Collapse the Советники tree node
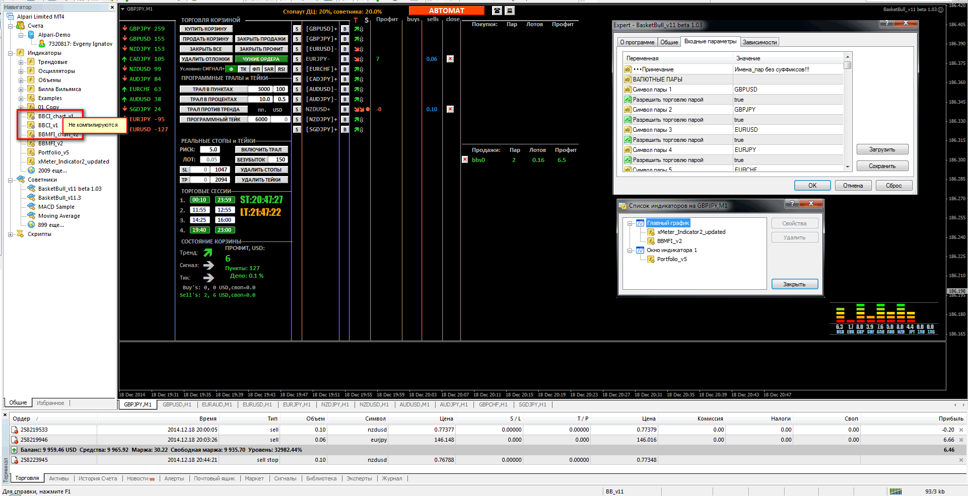Image resolution: width=968 pixels, height=496 pixels. [11, 180]
